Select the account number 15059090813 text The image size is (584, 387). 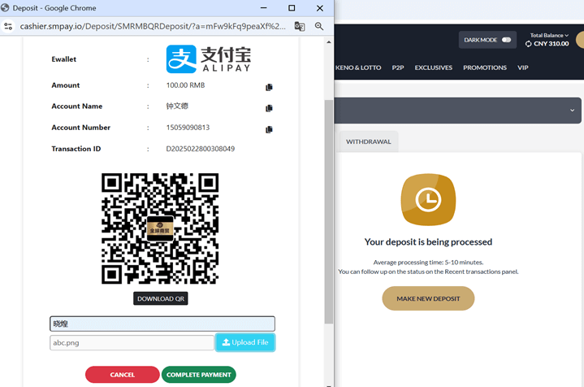coord(188,128)
